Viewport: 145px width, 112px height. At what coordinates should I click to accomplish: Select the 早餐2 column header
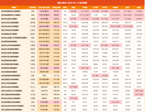[73, 8]
